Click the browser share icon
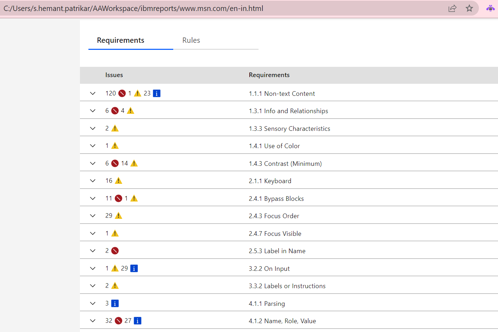 pyautogui.click(x=452, y=8)
